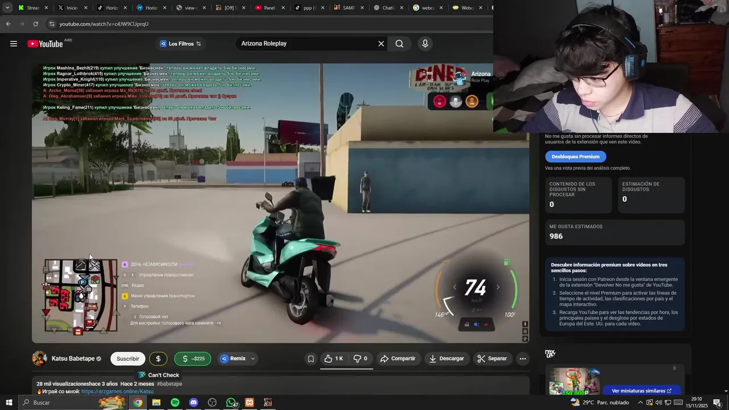Click the YouTube search magnifier button
The height and width of the screenshot is (410, 729).
click(x=399, y=44)
